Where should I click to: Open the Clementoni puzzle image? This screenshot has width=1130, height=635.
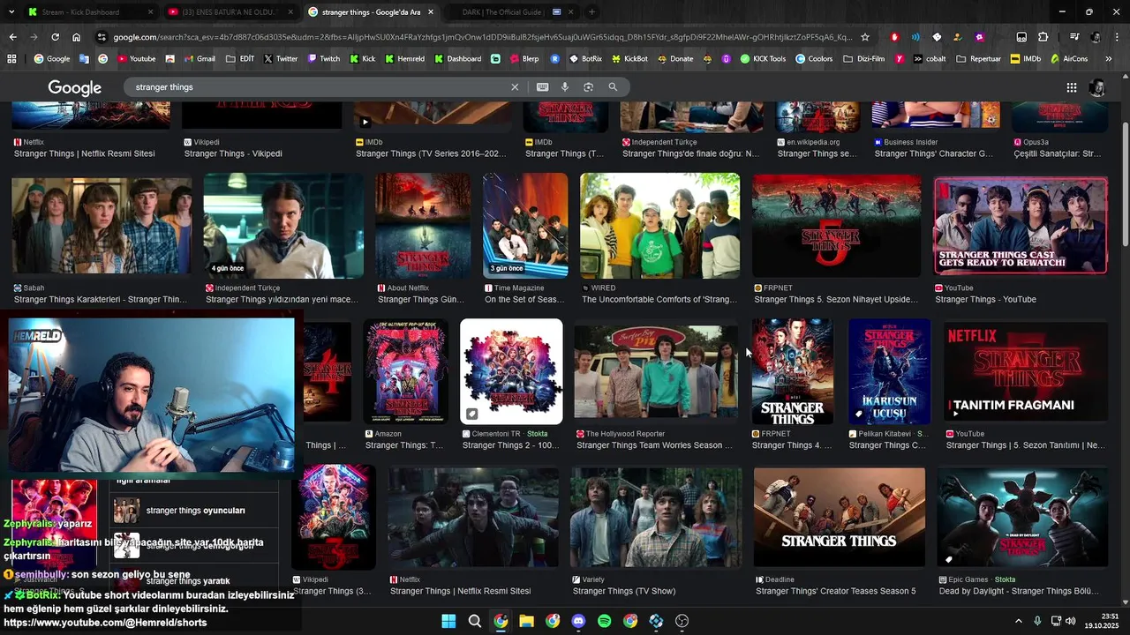pyautogui.click(x=511, y=371)
